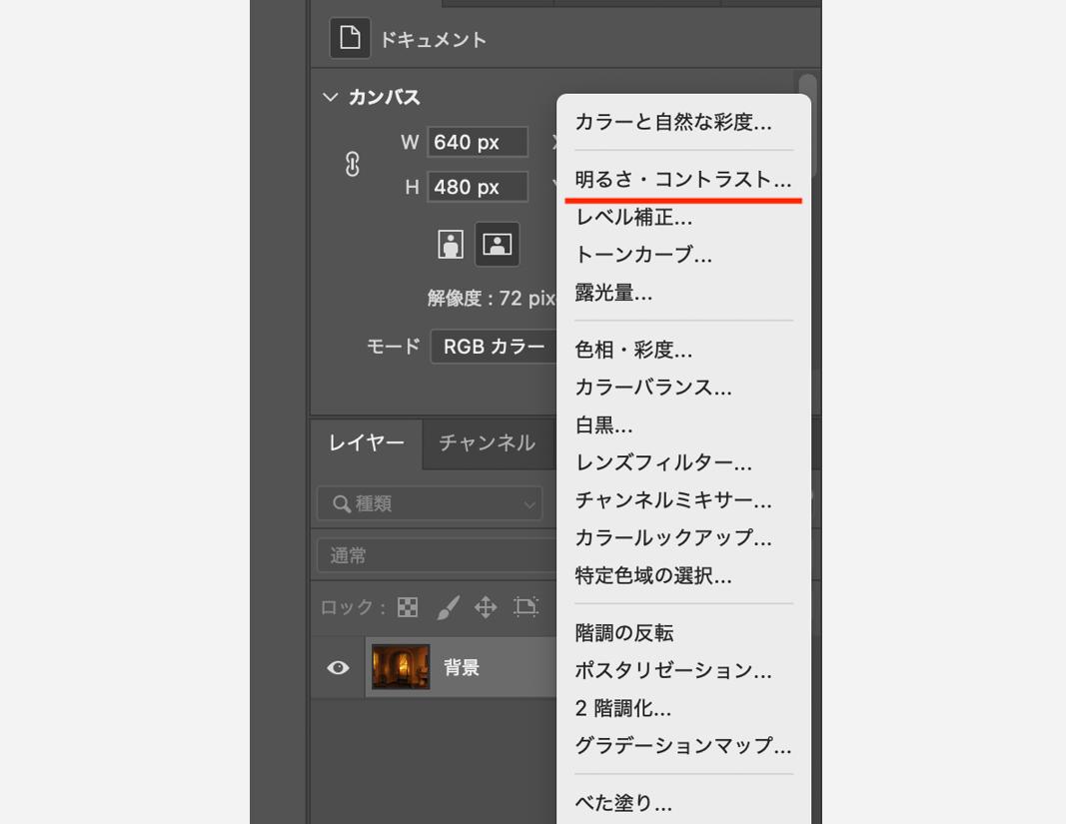The height and width of the screenshot is (824, 1066).
Task: Open the 通常 blend mode dropdown
Action: tap(430, 555)
